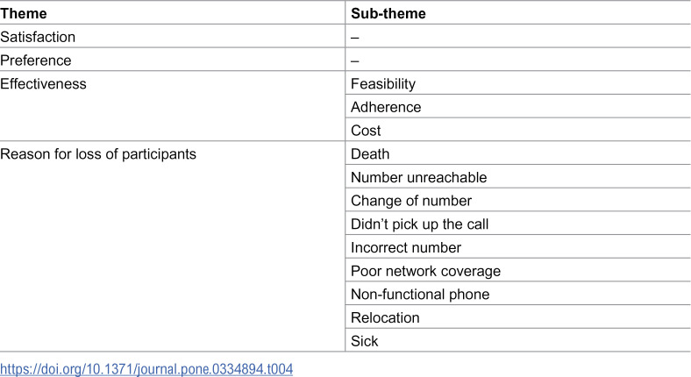The height and width of the screenshot is (377, 691).
Task: Open the doi.org journal link
Action: click(146, 368)
